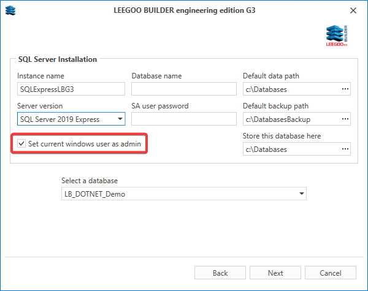Open the Server version dropdown
The image size is (368, 291).
[x=120, y=119]
